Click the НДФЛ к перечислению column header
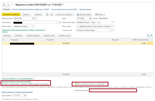The width and height of the screenshot is (155, 101). (143, 40)
